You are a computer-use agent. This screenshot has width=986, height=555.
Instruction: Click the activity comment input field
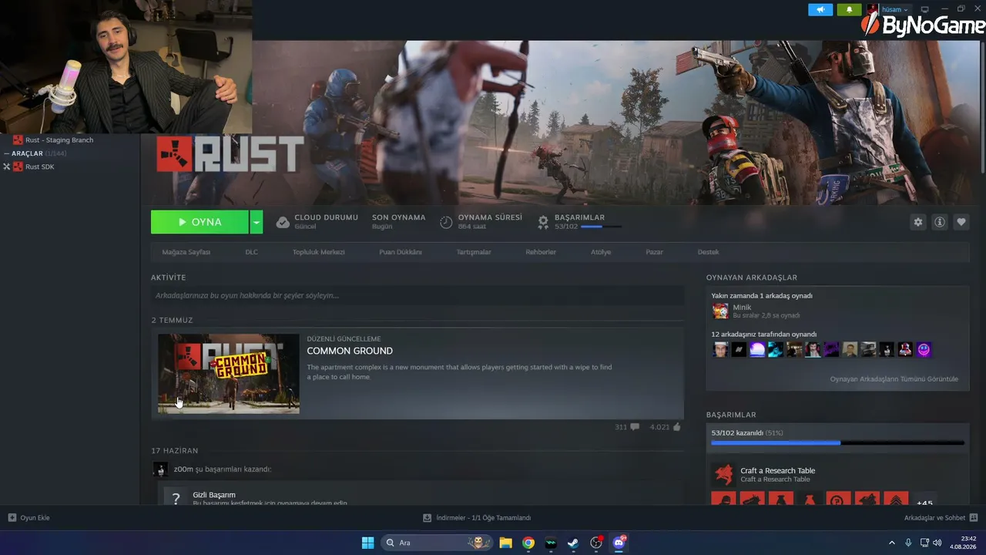pyautogui.click(x=418, y=295)
